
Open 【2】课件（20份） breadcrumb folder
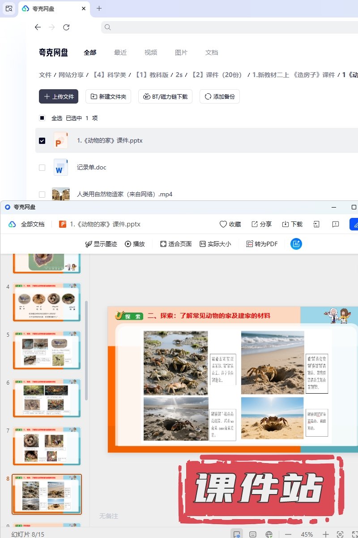tap(217, 75)
